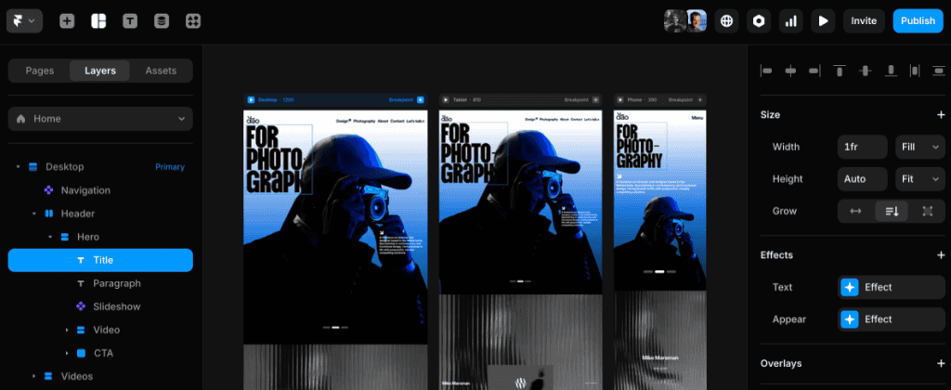The image size is (951, 390).
Task: Click the Phone breakpoint play icon
Action: (620, 99)
